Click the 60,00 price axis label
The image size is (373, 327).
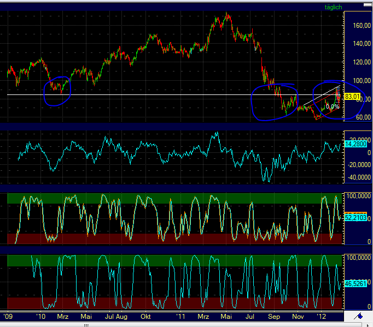click(363, 117)
